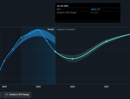Viewport: 130px width, 99px height.
Task: Click the UK£0.197 EPS value
Action: pyautogui.click(x=95, y=9)
